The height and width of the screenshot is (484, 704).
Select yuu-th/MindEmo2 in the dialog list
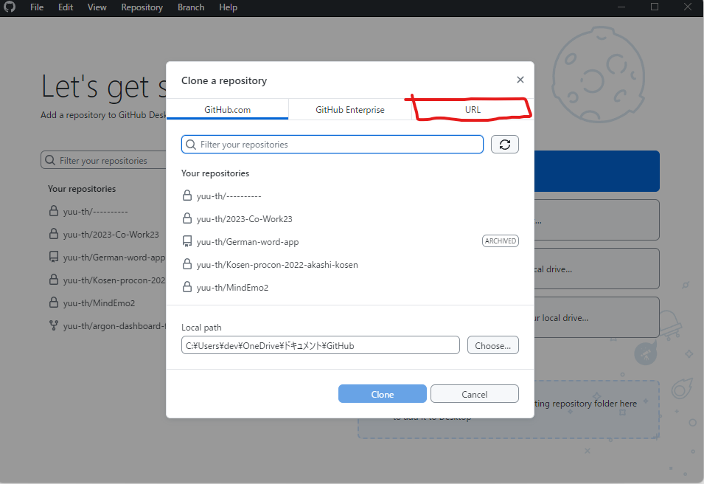pyautogui.click(x=349, y=288)
